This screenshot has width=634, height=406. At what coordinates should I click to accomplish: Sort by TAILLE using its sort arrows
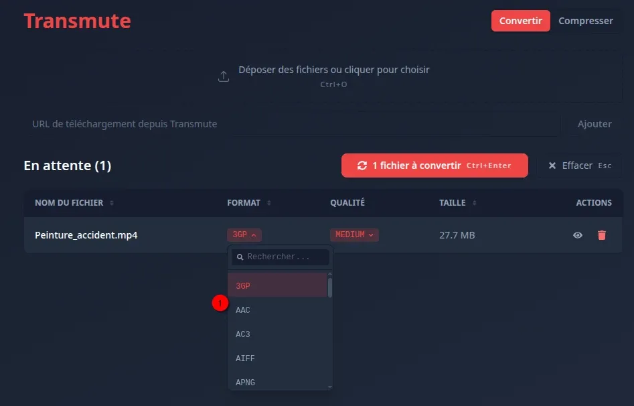(474, 203)
